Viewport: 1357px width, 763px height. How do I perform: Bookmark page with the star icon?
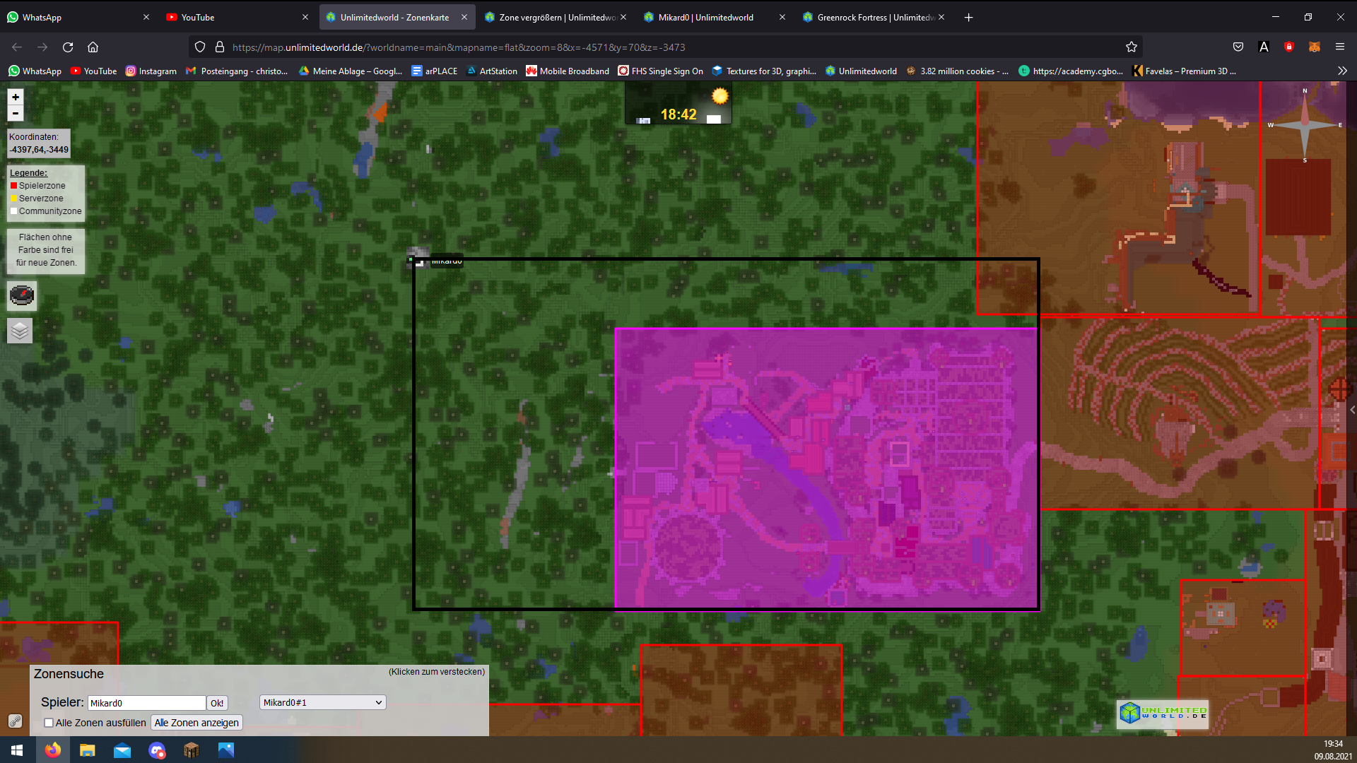1132,47
